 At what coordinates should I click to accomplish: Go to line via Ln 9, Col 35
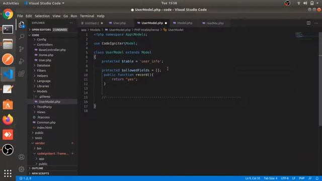pos(253,178)
